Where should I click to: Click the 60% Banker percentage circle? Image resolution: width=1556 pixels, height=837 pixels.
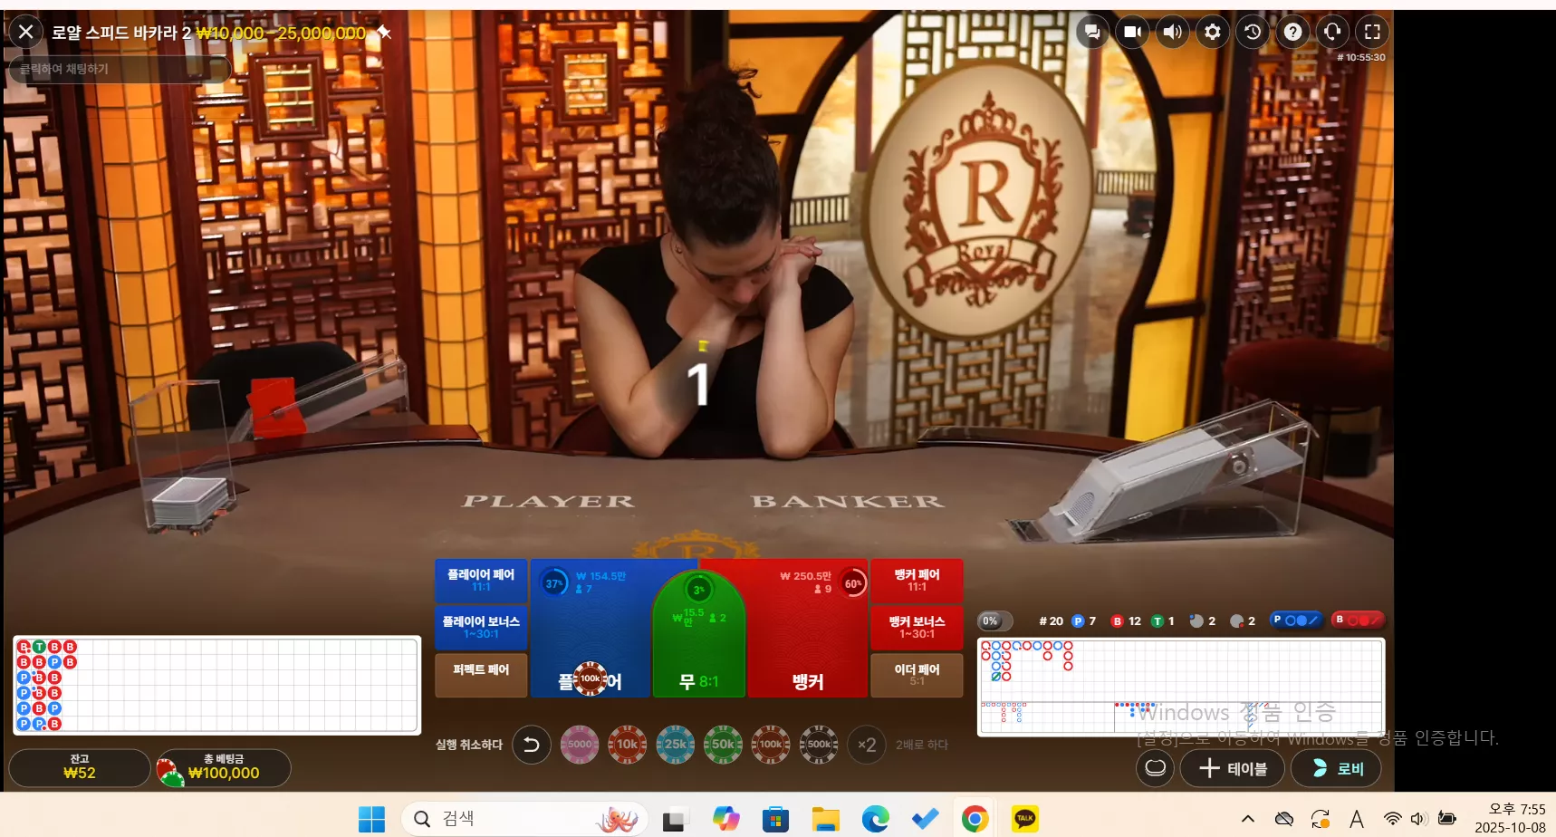click(x=853, y=583)
